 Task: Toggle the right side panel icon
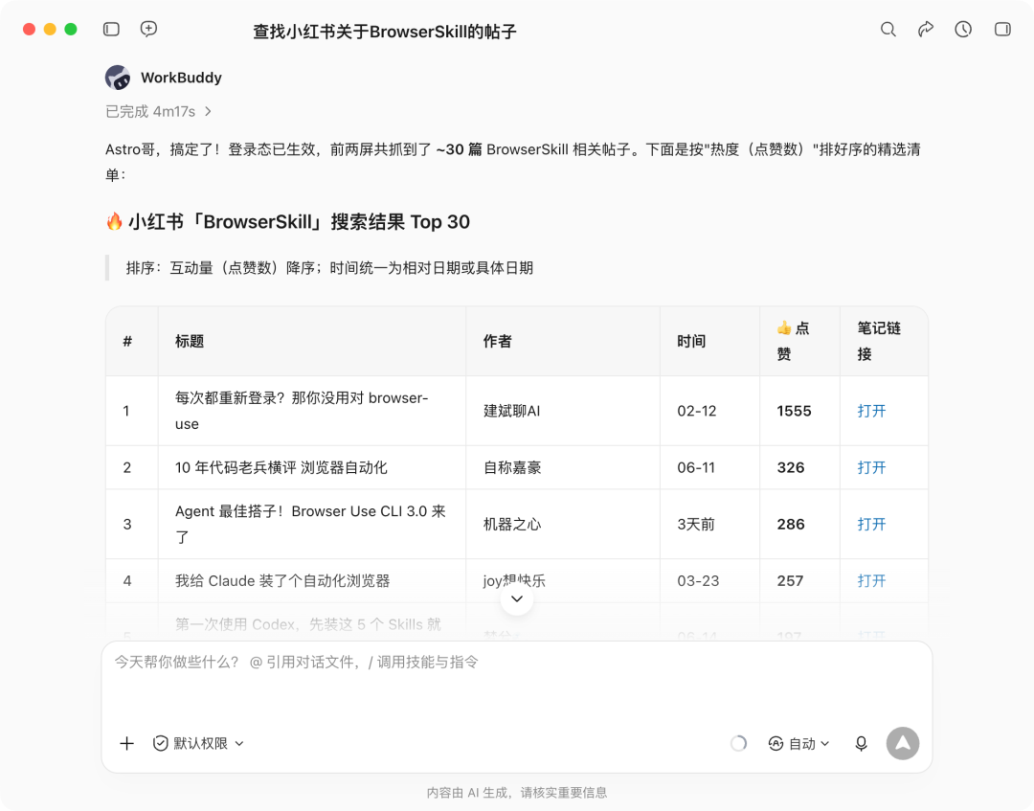pos(1002,29)
